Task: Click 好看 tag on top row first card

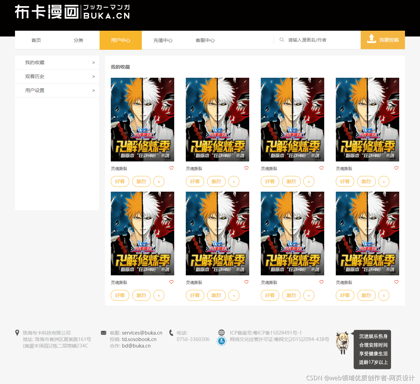Action: pos(120,181)
